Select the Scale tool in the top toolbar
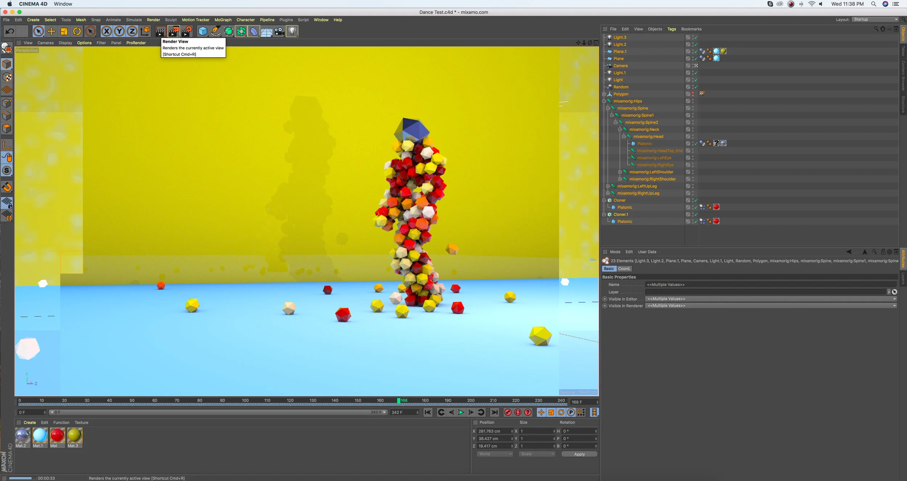Screen dimensions: 907x481 point(64,32)
